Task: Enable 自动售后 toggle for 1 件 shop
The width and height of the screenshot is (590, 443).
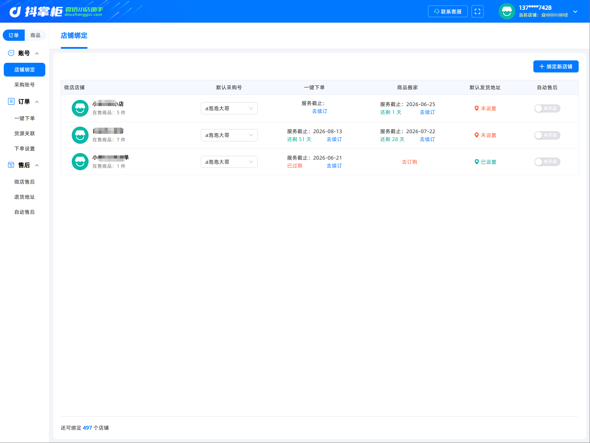Action: click(x=547, y=162)
